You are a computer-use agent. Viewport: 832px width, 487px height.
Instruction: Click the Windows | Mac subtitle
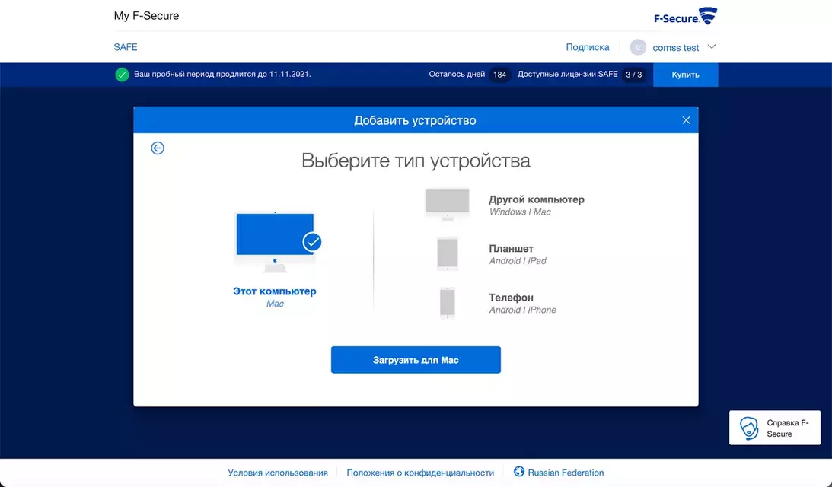point(520,212)
